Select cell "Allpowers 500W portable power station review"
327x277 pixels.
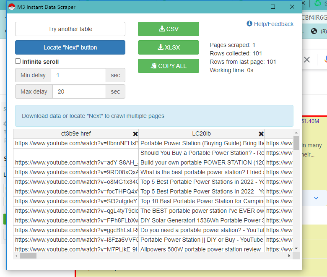coord(202,249)
